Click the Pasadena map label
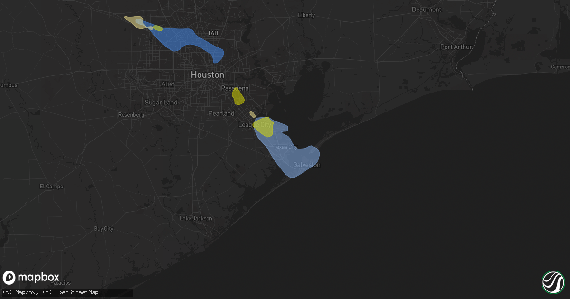 [235, 88]
